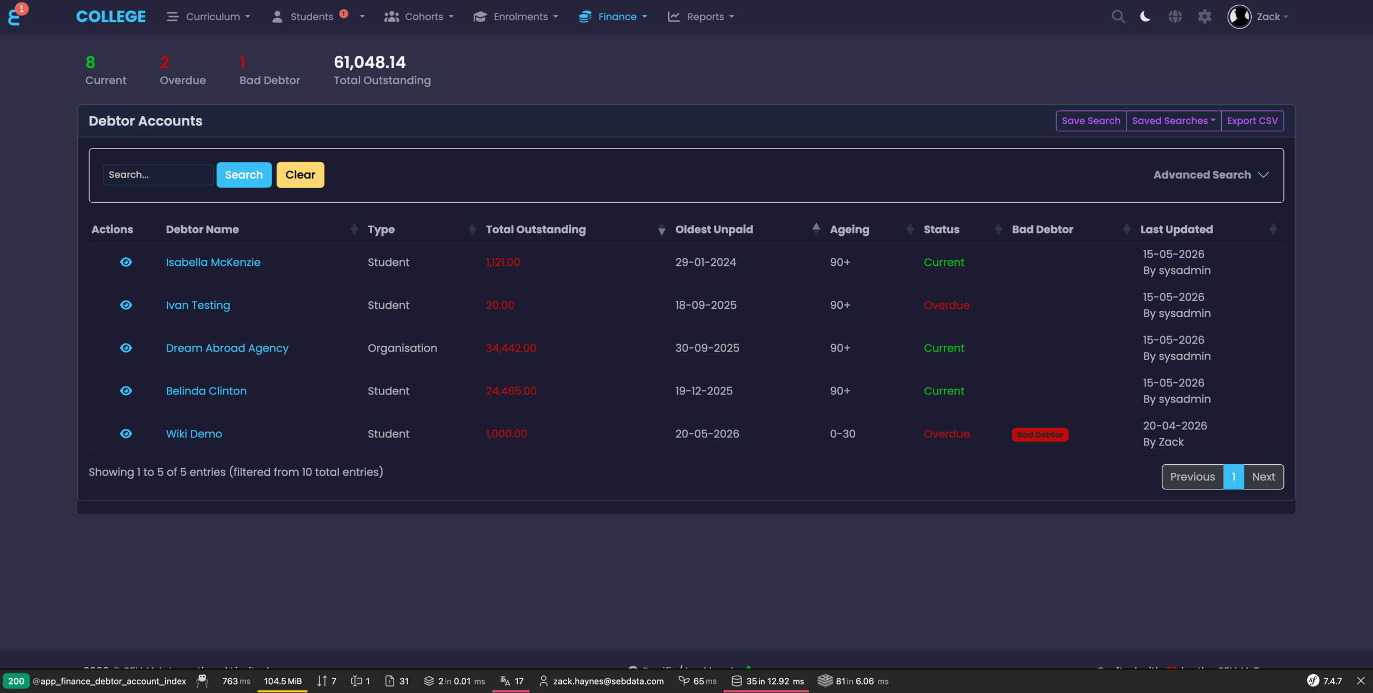Viewport: 1373px width, 693px height.
Task: Open the Enrolments menu
Action: pos(516,17)
